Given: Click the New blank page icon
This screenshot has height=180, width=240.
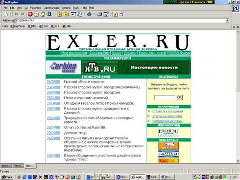Looking at the screenshot, I should tap(6, 14).
